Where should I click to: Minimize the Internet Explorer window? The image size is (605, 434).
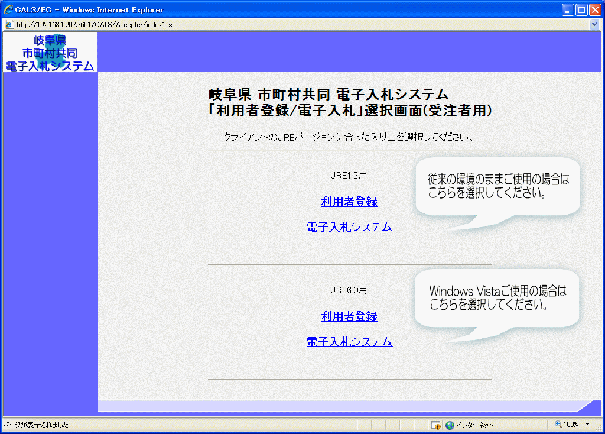567,9
